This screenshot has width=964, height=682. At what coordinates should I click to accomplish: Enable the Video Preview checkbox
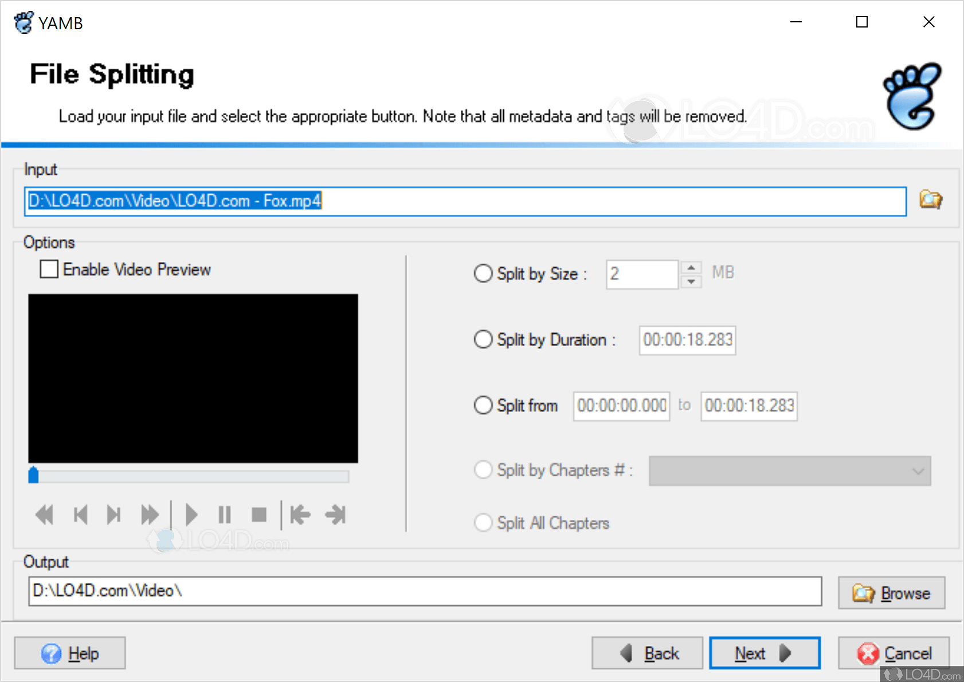48,269
